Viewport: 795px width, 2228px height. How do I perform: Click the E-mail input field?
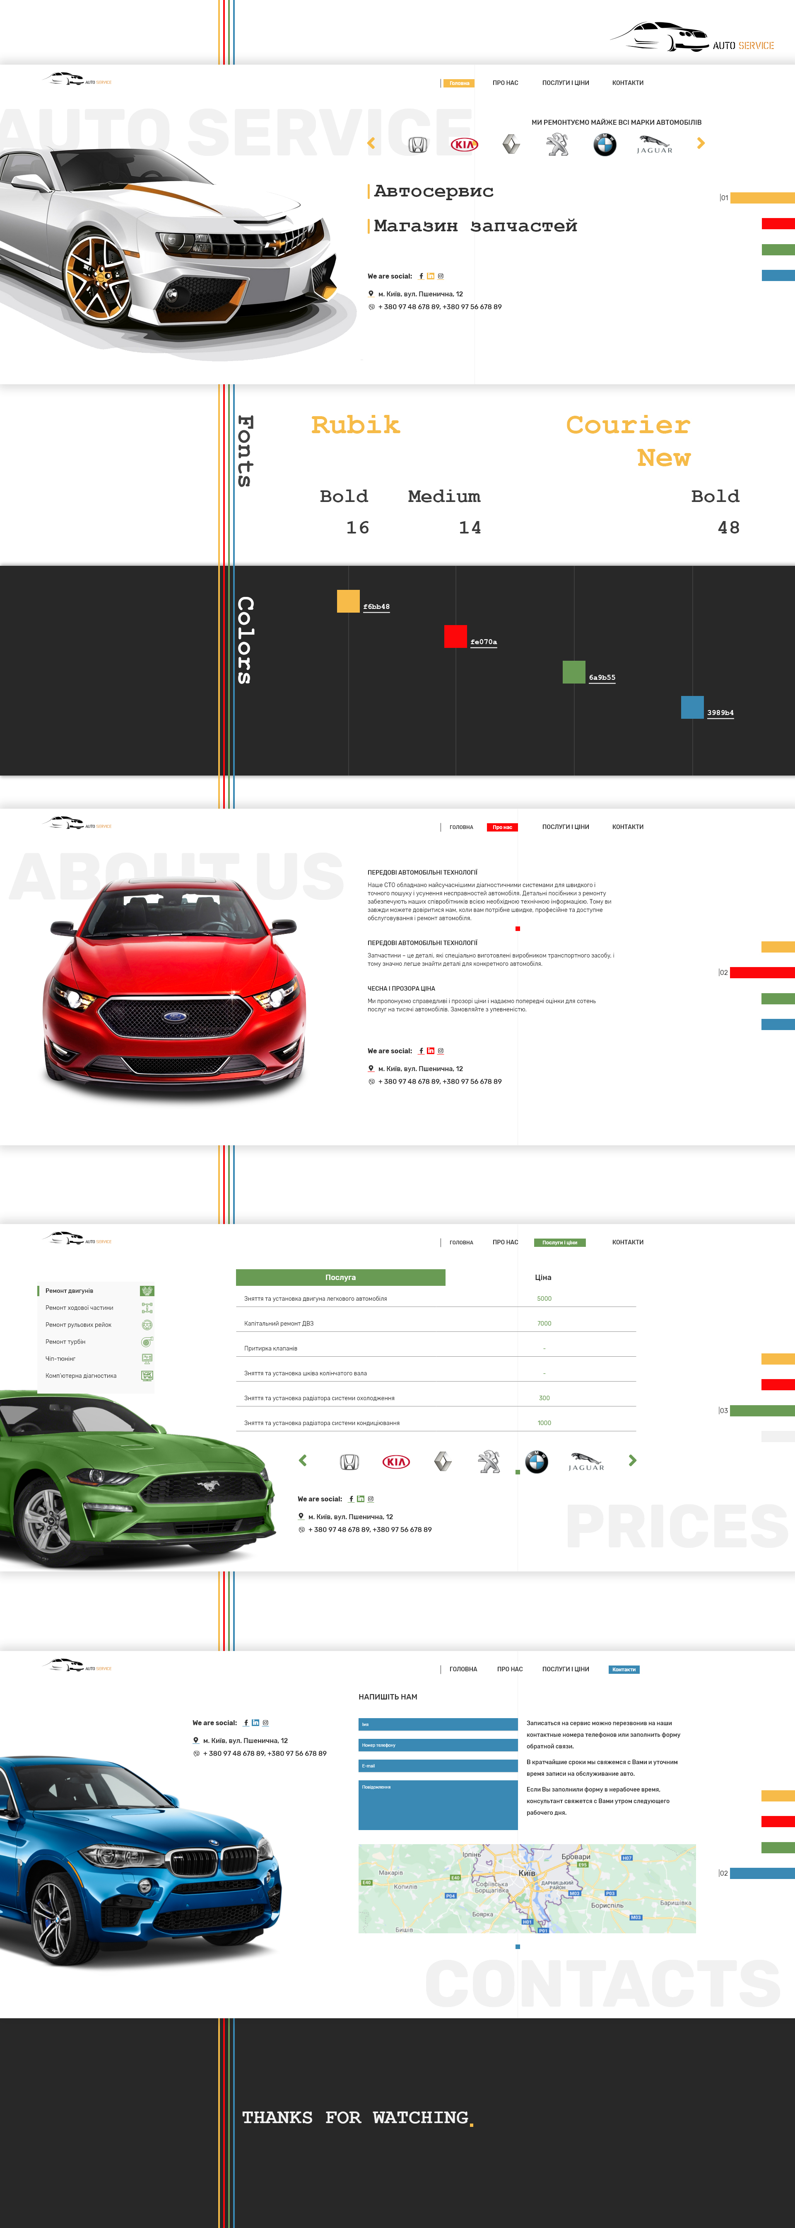(438, 1765)
